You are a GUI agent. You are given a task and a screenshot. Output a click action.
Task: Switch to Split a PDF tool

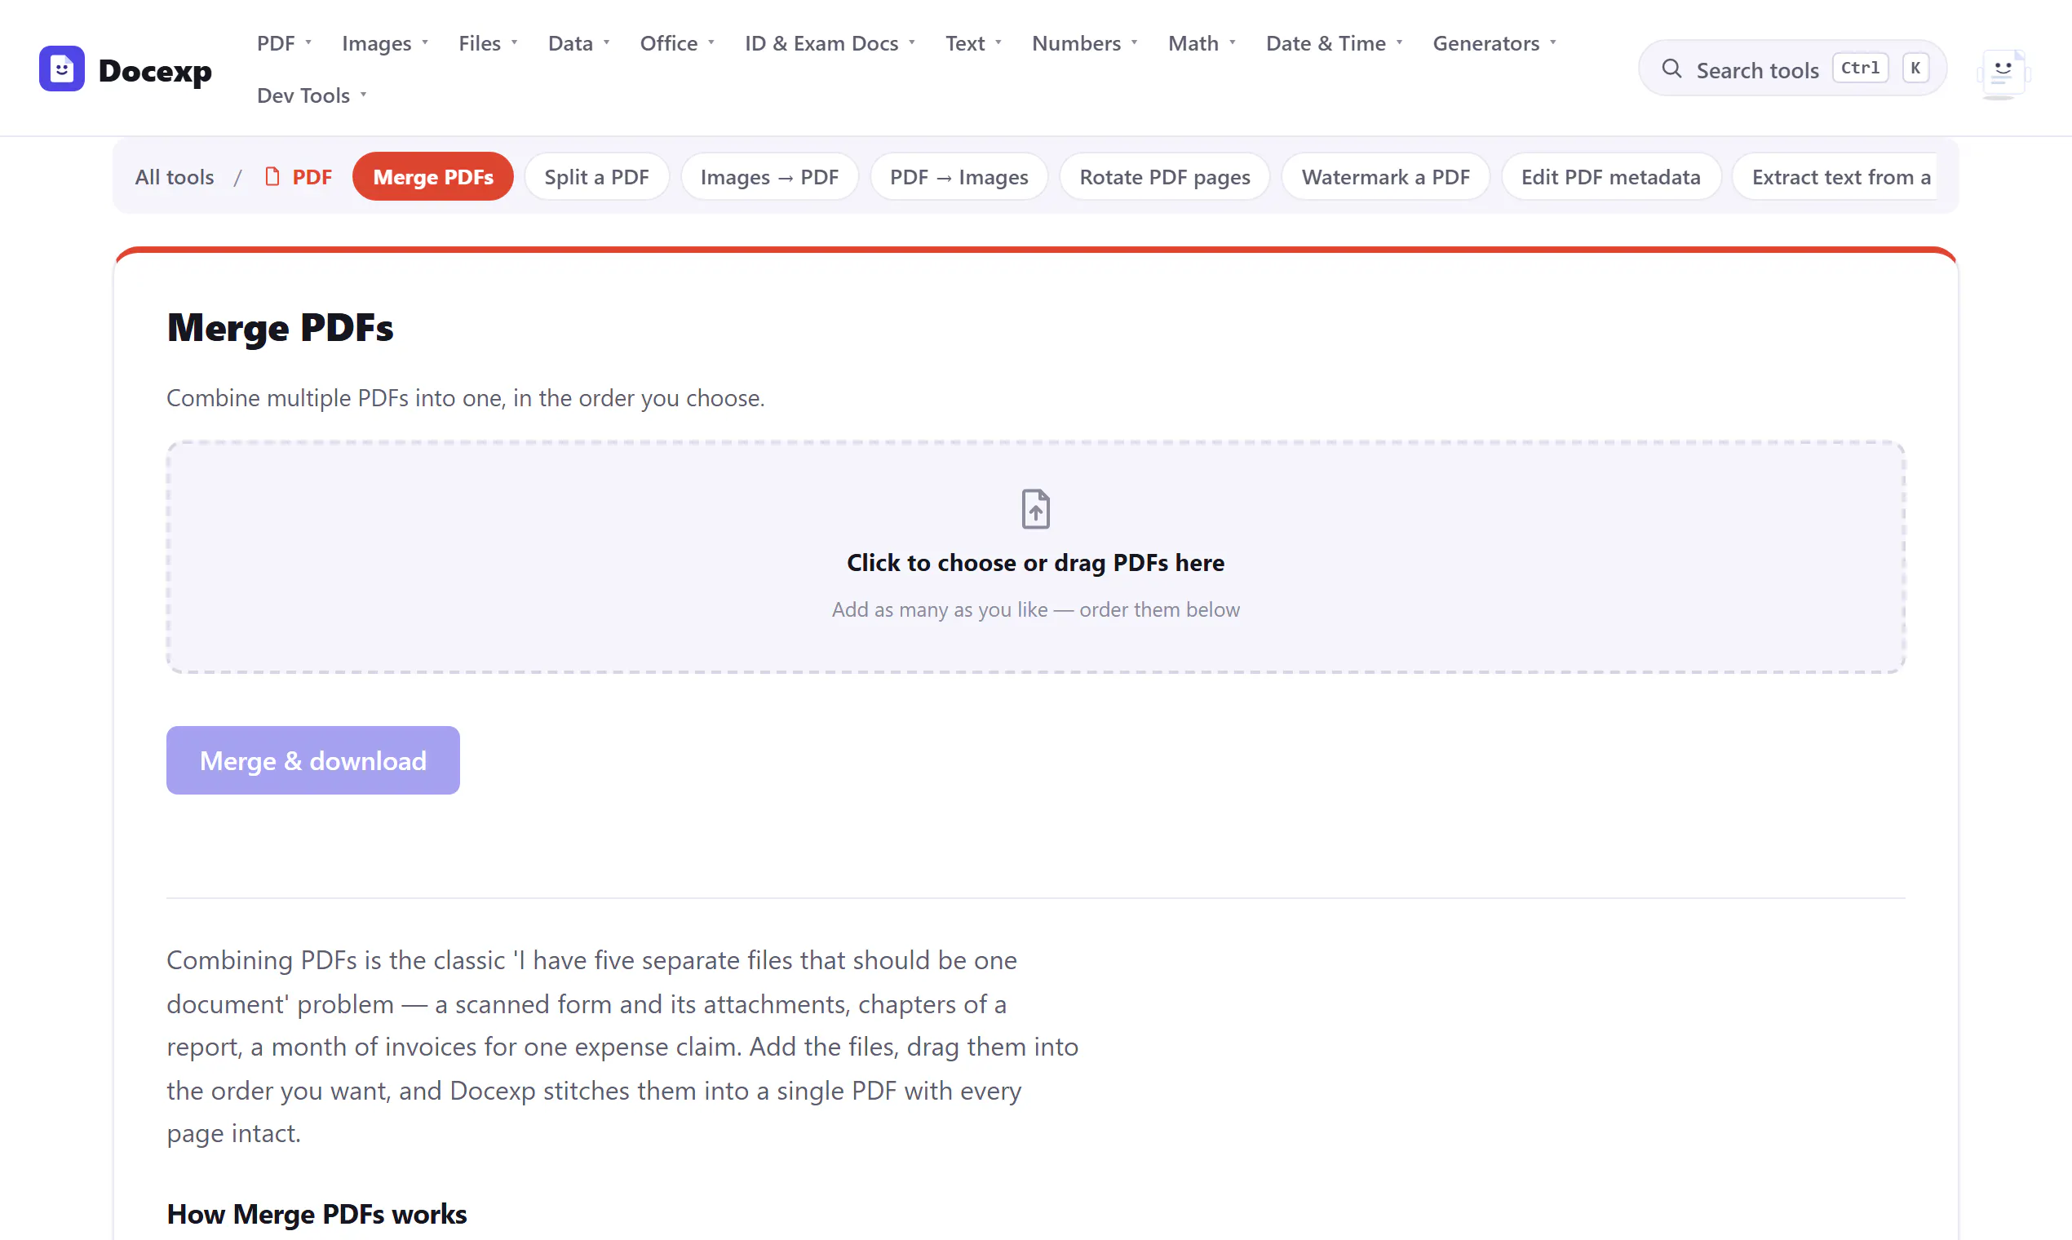click(x=596, y=176)
